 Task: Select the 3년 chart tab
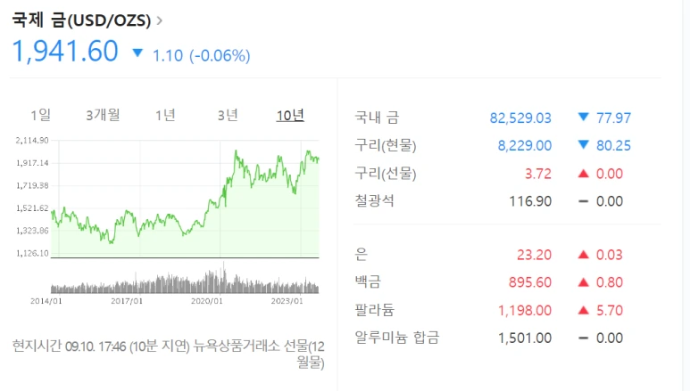tap(228, 115)
